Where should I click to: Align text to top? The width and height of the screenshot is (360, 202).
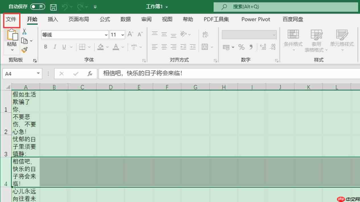point(155,34)
